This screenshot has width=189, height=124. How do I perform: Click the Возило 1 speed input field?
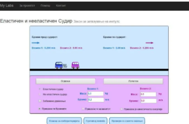[x=96, y=100]
